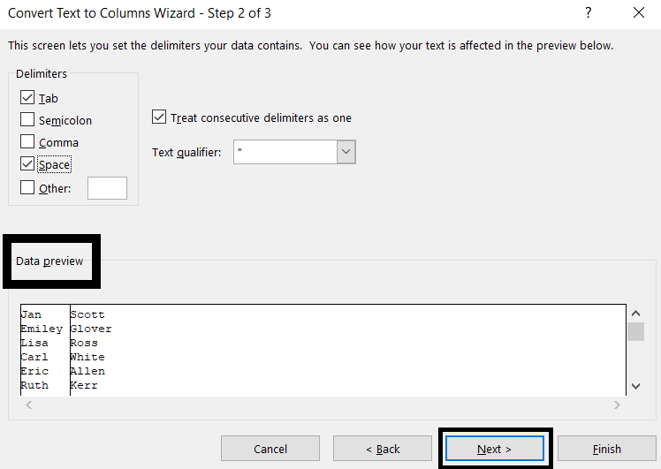Enable the Semicolon delimiter checkbox

pyautogui.click(x=27, y=120)
